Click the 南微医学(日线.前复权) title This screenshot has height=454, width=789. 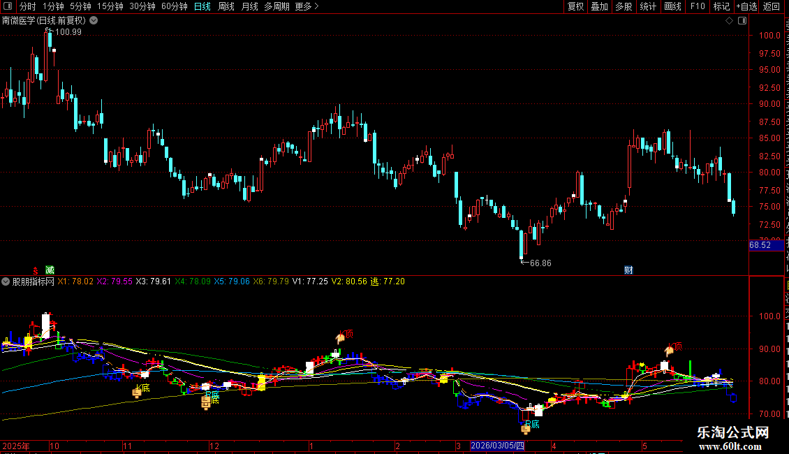point(44,21)
